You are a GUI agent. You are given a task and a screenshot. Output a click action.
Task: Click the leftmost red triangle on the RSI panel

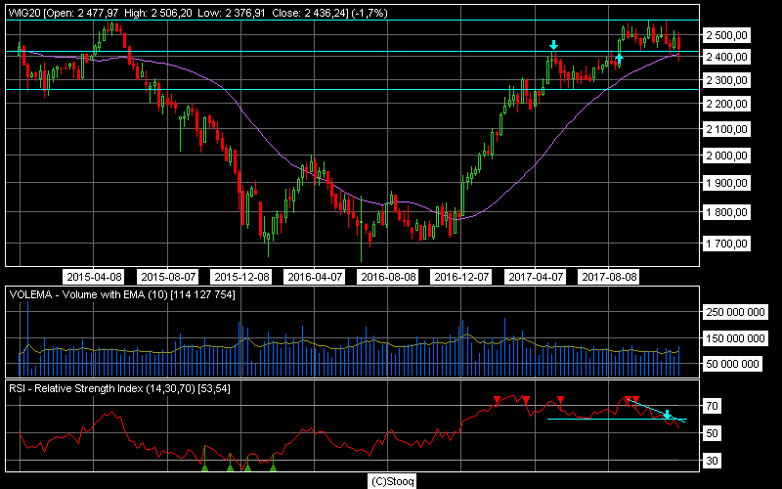pyautogui.click(x=497, y=400)
